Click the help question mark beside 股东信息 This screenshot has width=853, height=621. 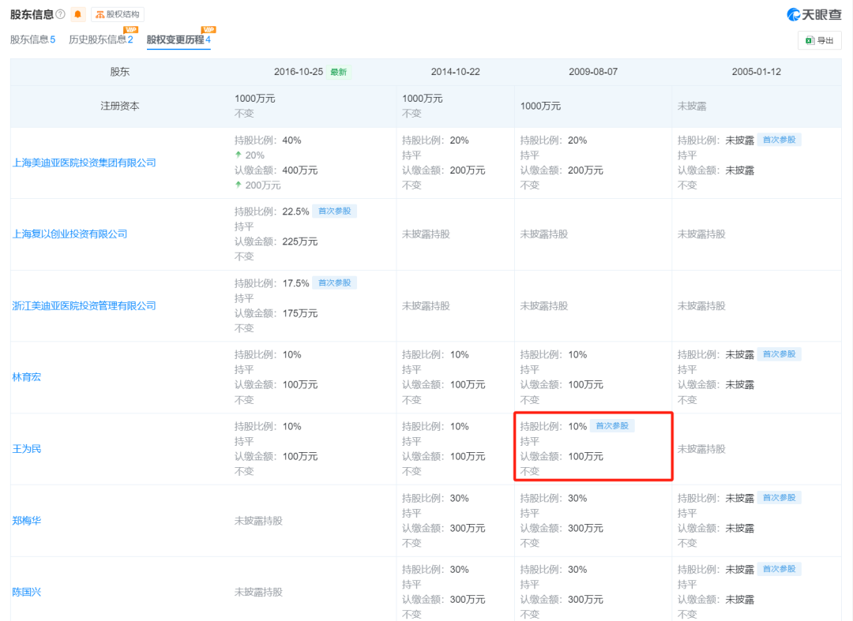click(61, 14)
